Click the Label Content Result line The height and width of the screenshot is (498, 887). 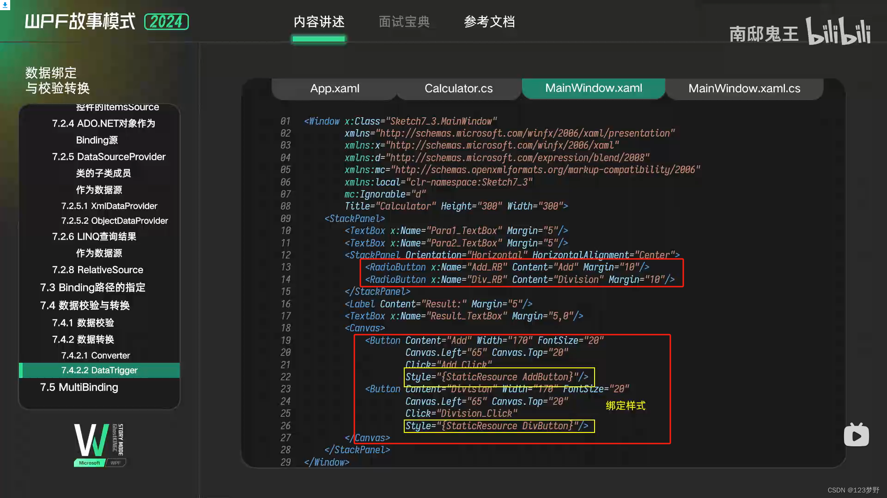click(x=438, y=304)
